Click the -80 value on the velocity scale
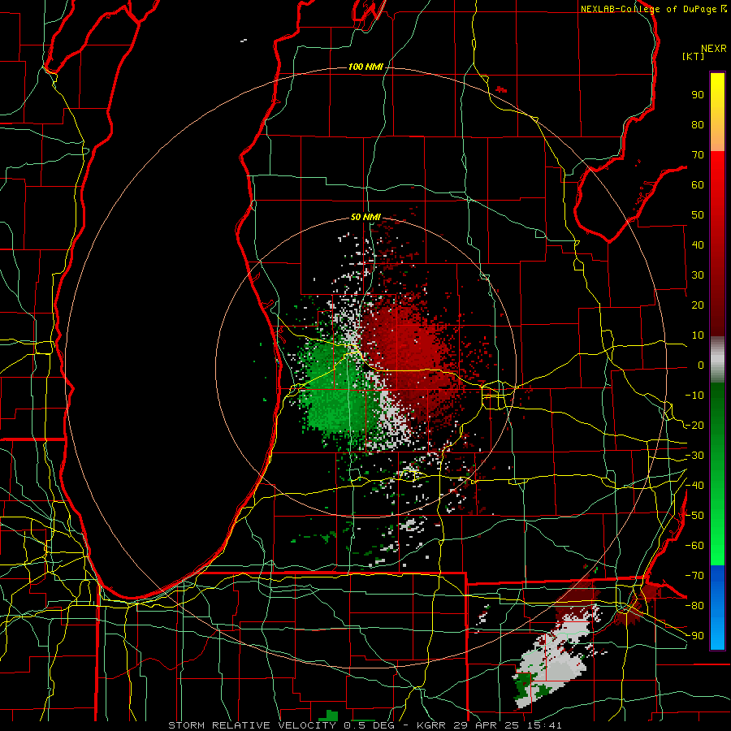 694,606
